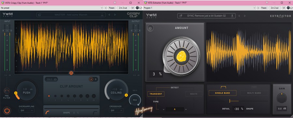The image size is (293, 118).
Task: Toggle the Pre Filter icon in Crispy Clip
Action: pos(7,91)
